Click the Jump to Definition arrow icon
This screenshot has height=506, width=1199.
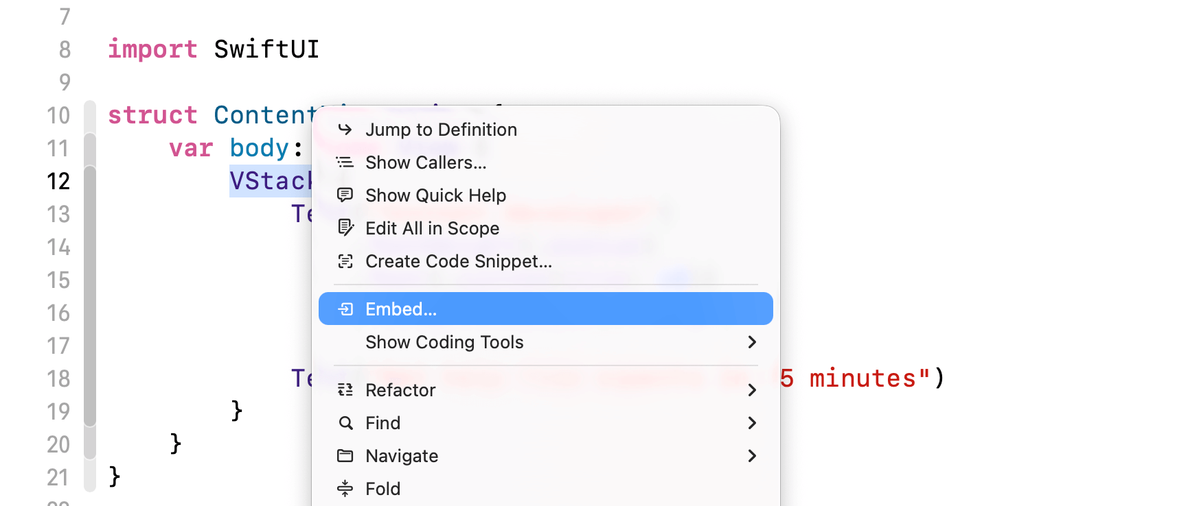tap(345, 130)
